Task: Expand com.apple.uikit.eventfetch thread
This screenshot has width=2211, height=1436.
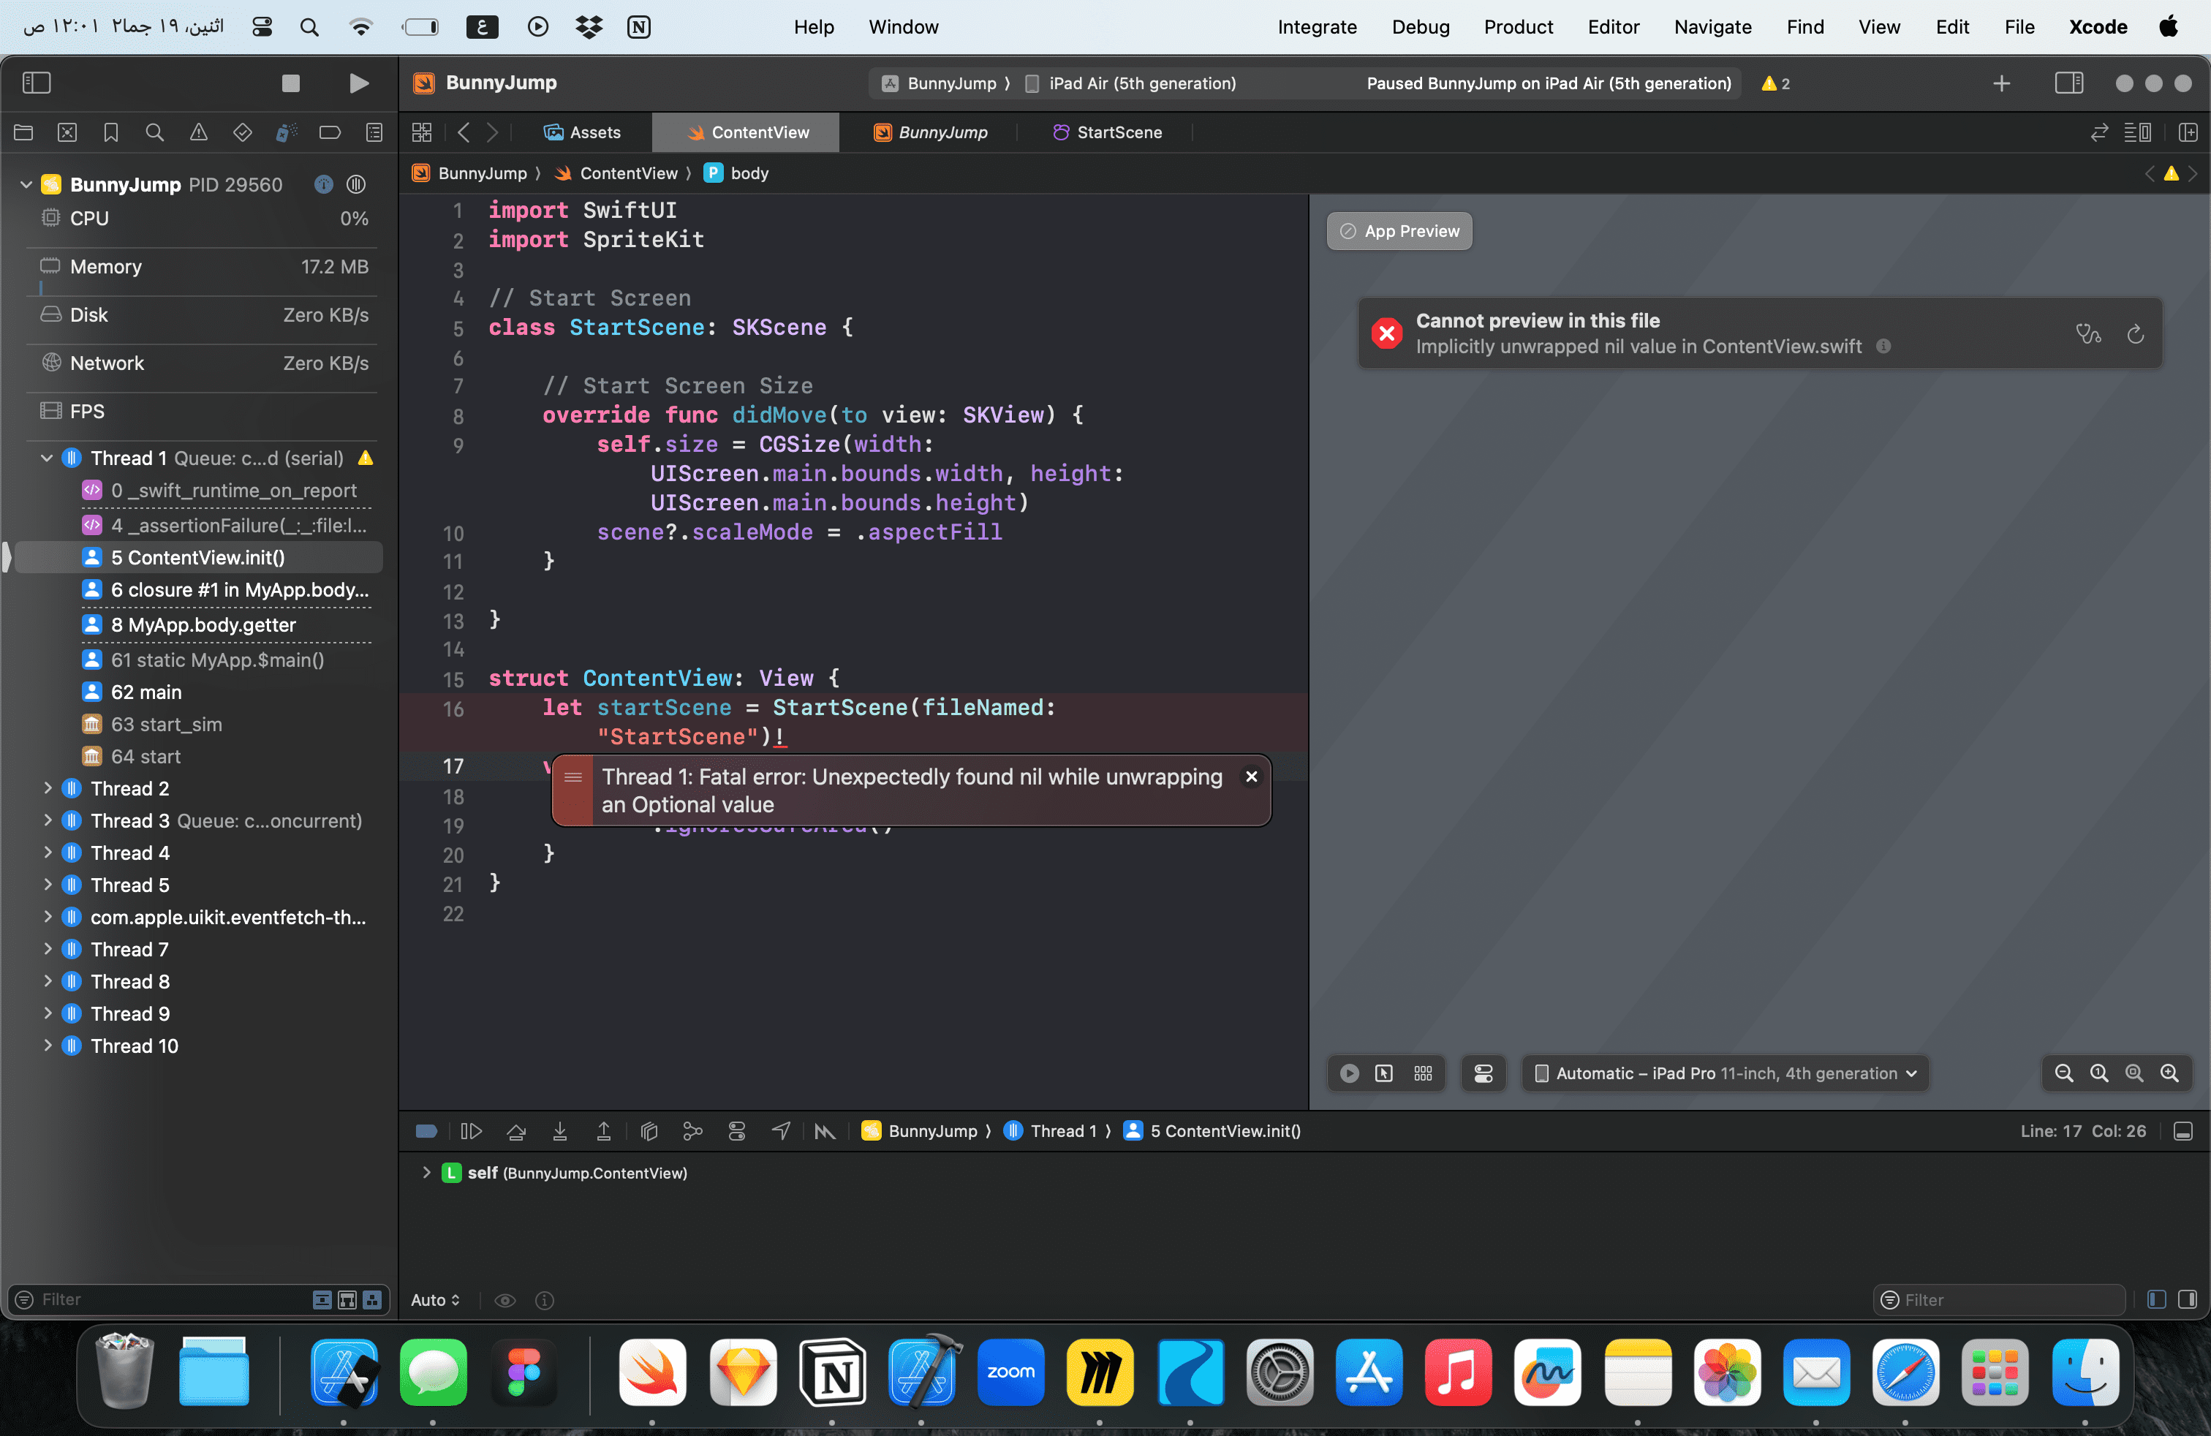Action: [47, 917]
